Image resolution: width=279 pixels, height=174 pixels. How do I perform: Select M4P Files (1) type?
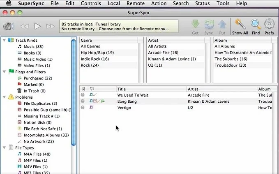35,160
